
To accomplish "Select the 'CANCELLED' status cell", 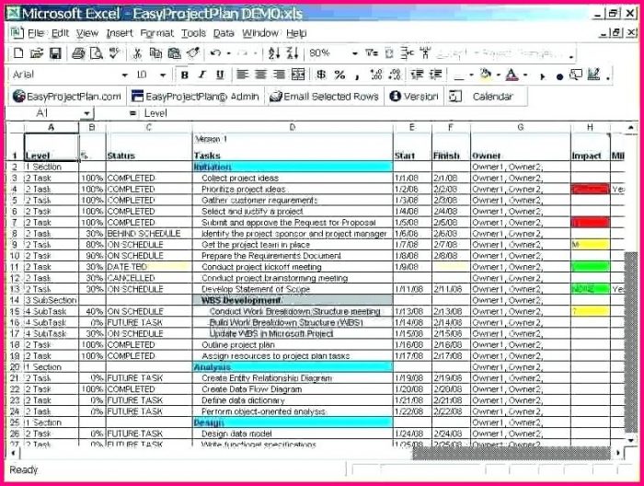I will (x=149, y=278).
